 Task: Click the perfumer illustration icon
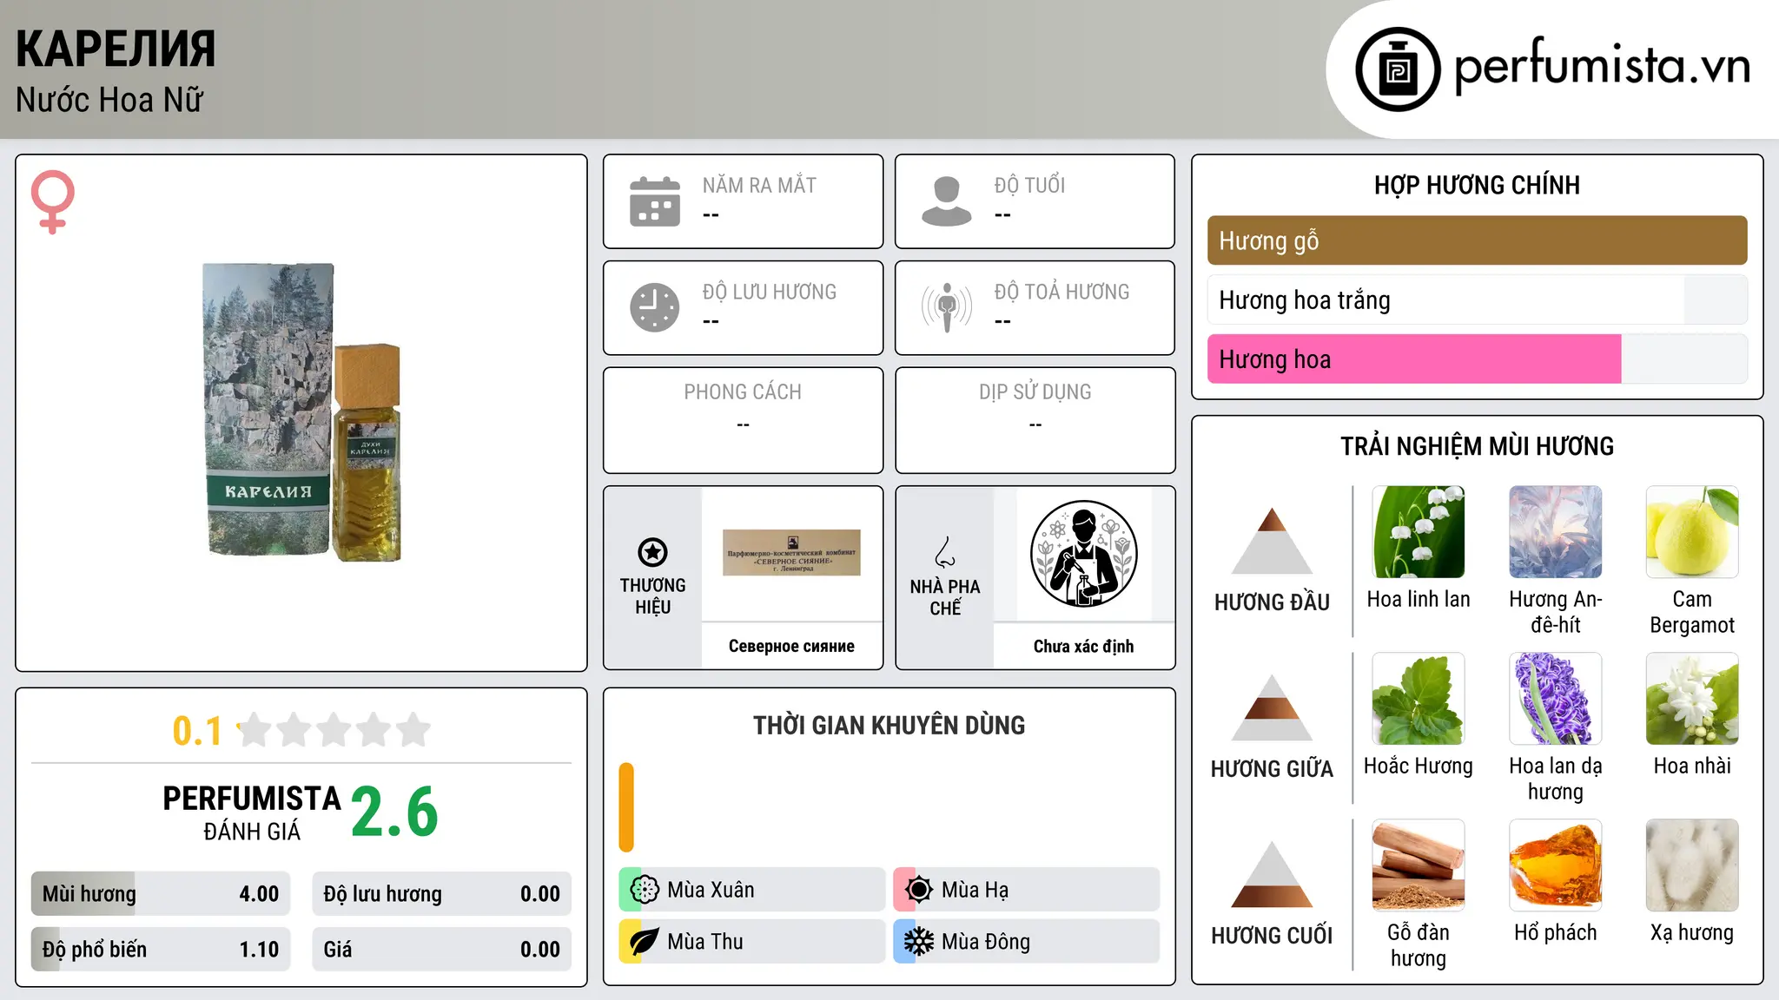point(1083,554)
